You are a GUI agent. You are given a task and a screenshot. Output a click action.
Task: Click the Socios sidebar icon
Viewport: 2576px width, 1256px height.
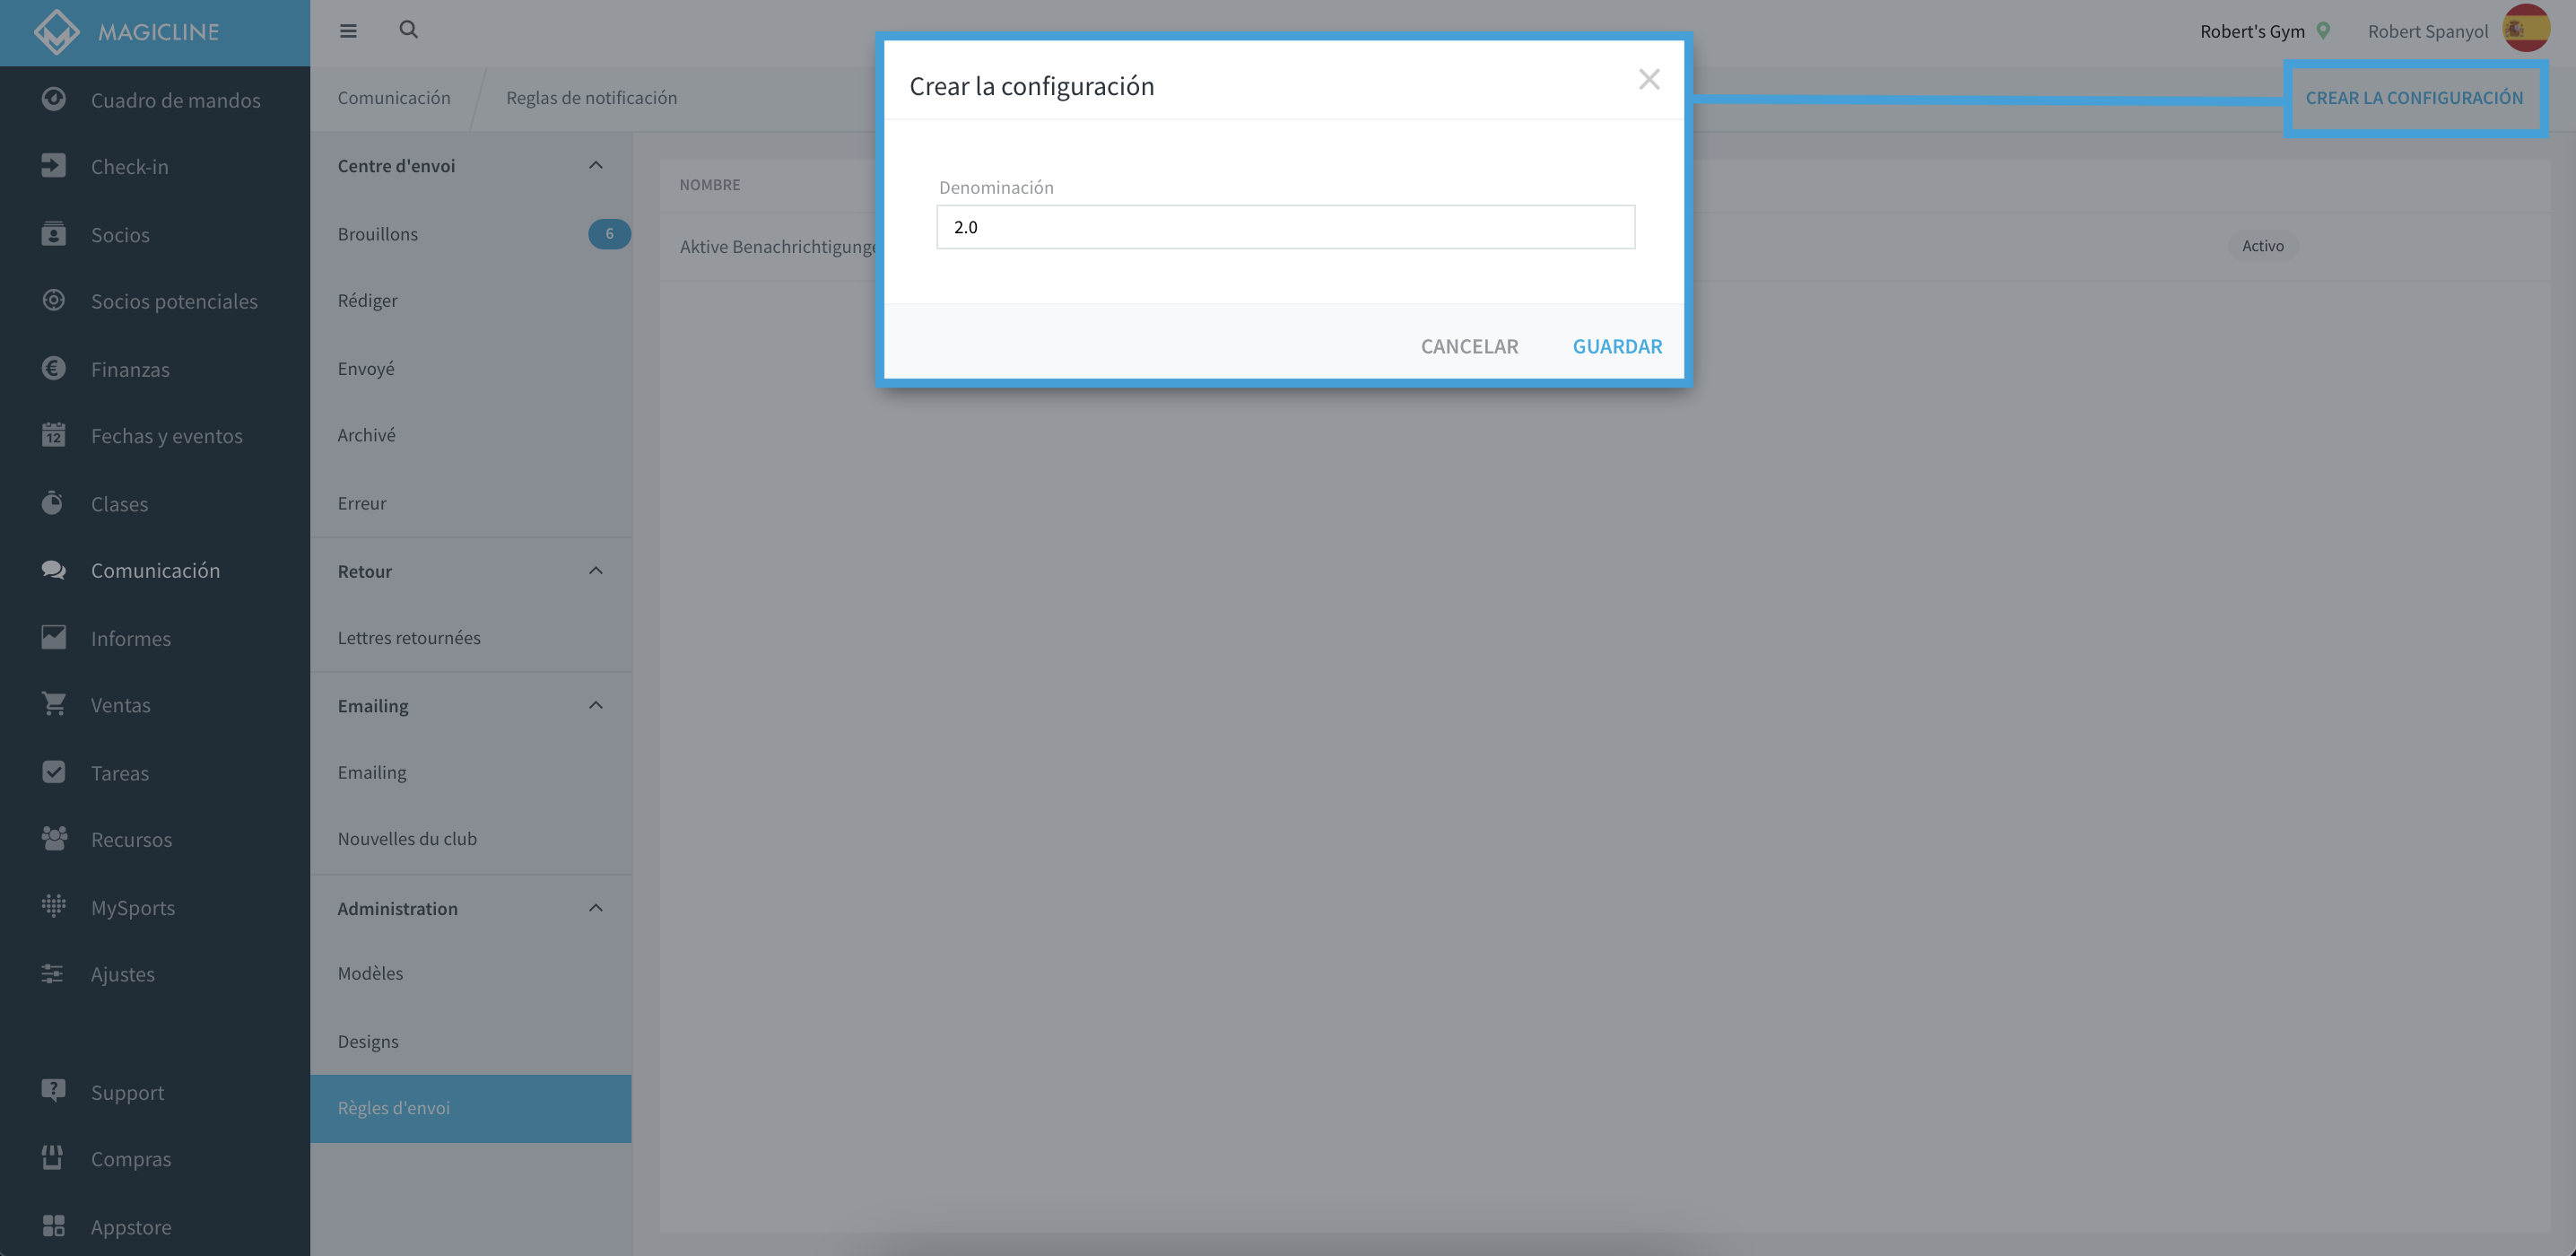(54, 234)
